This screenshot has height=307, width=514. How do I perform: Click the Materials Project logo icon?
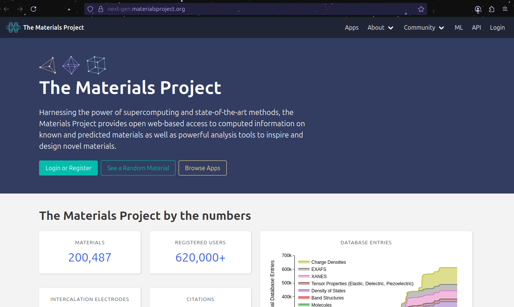(13, 27)
